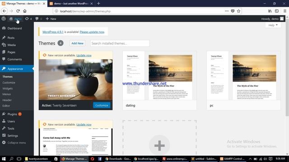289x162 pixels.
Task: Open a new browser tab
Action: tap(98, 3)
